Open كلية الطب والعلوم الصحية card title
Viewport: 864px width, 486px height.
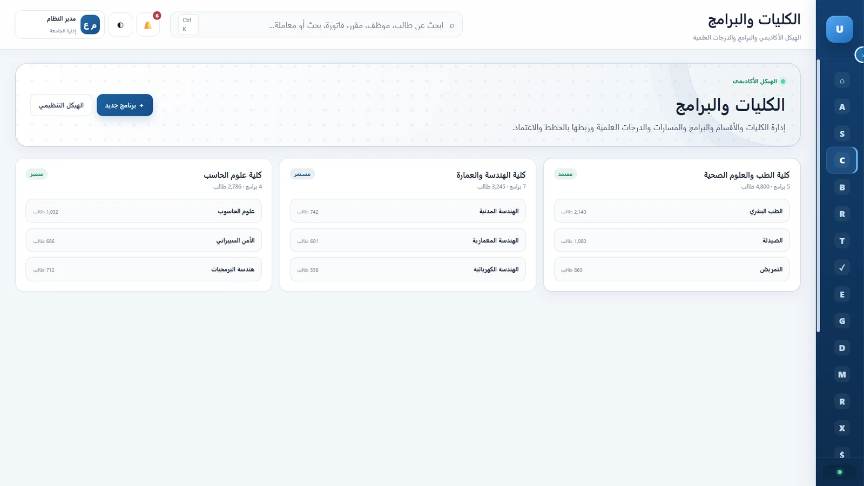[746, 175]
